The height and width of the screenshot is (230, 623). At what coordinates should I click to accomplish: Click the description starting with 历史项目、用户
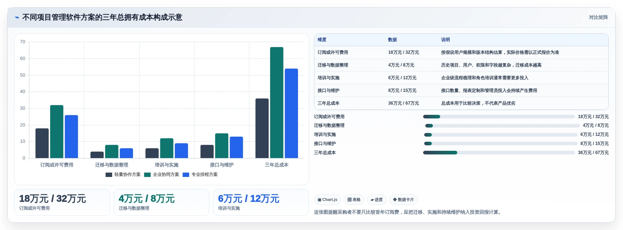pos(491,65)
